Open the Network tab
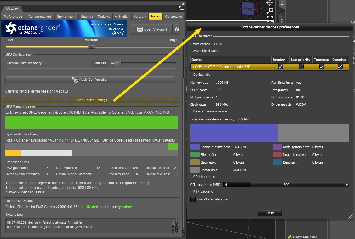The width and height of the screenshot is (355, 239). point(140,17)
